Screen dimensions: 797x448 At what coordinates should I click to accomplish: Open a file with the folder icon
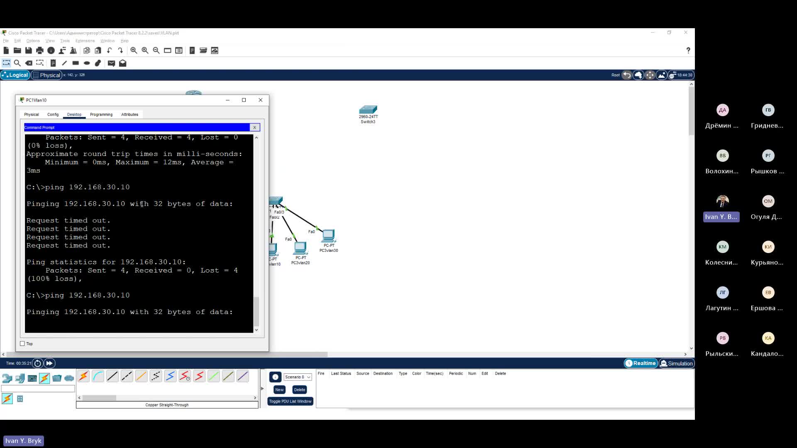click(x=17, y=50)
